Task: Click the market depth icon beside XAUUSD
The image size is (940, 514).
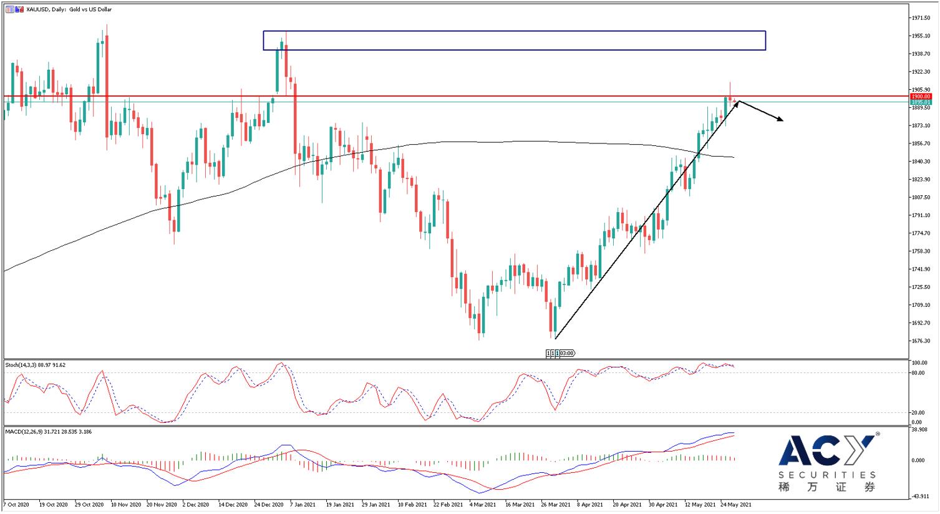Action: coord(10,9)
